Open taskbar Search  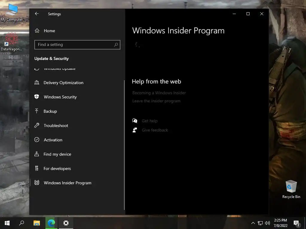22,223
